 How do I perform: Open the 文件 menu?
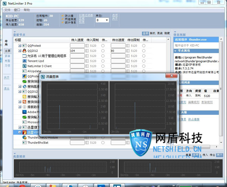[x=7, y=10]
